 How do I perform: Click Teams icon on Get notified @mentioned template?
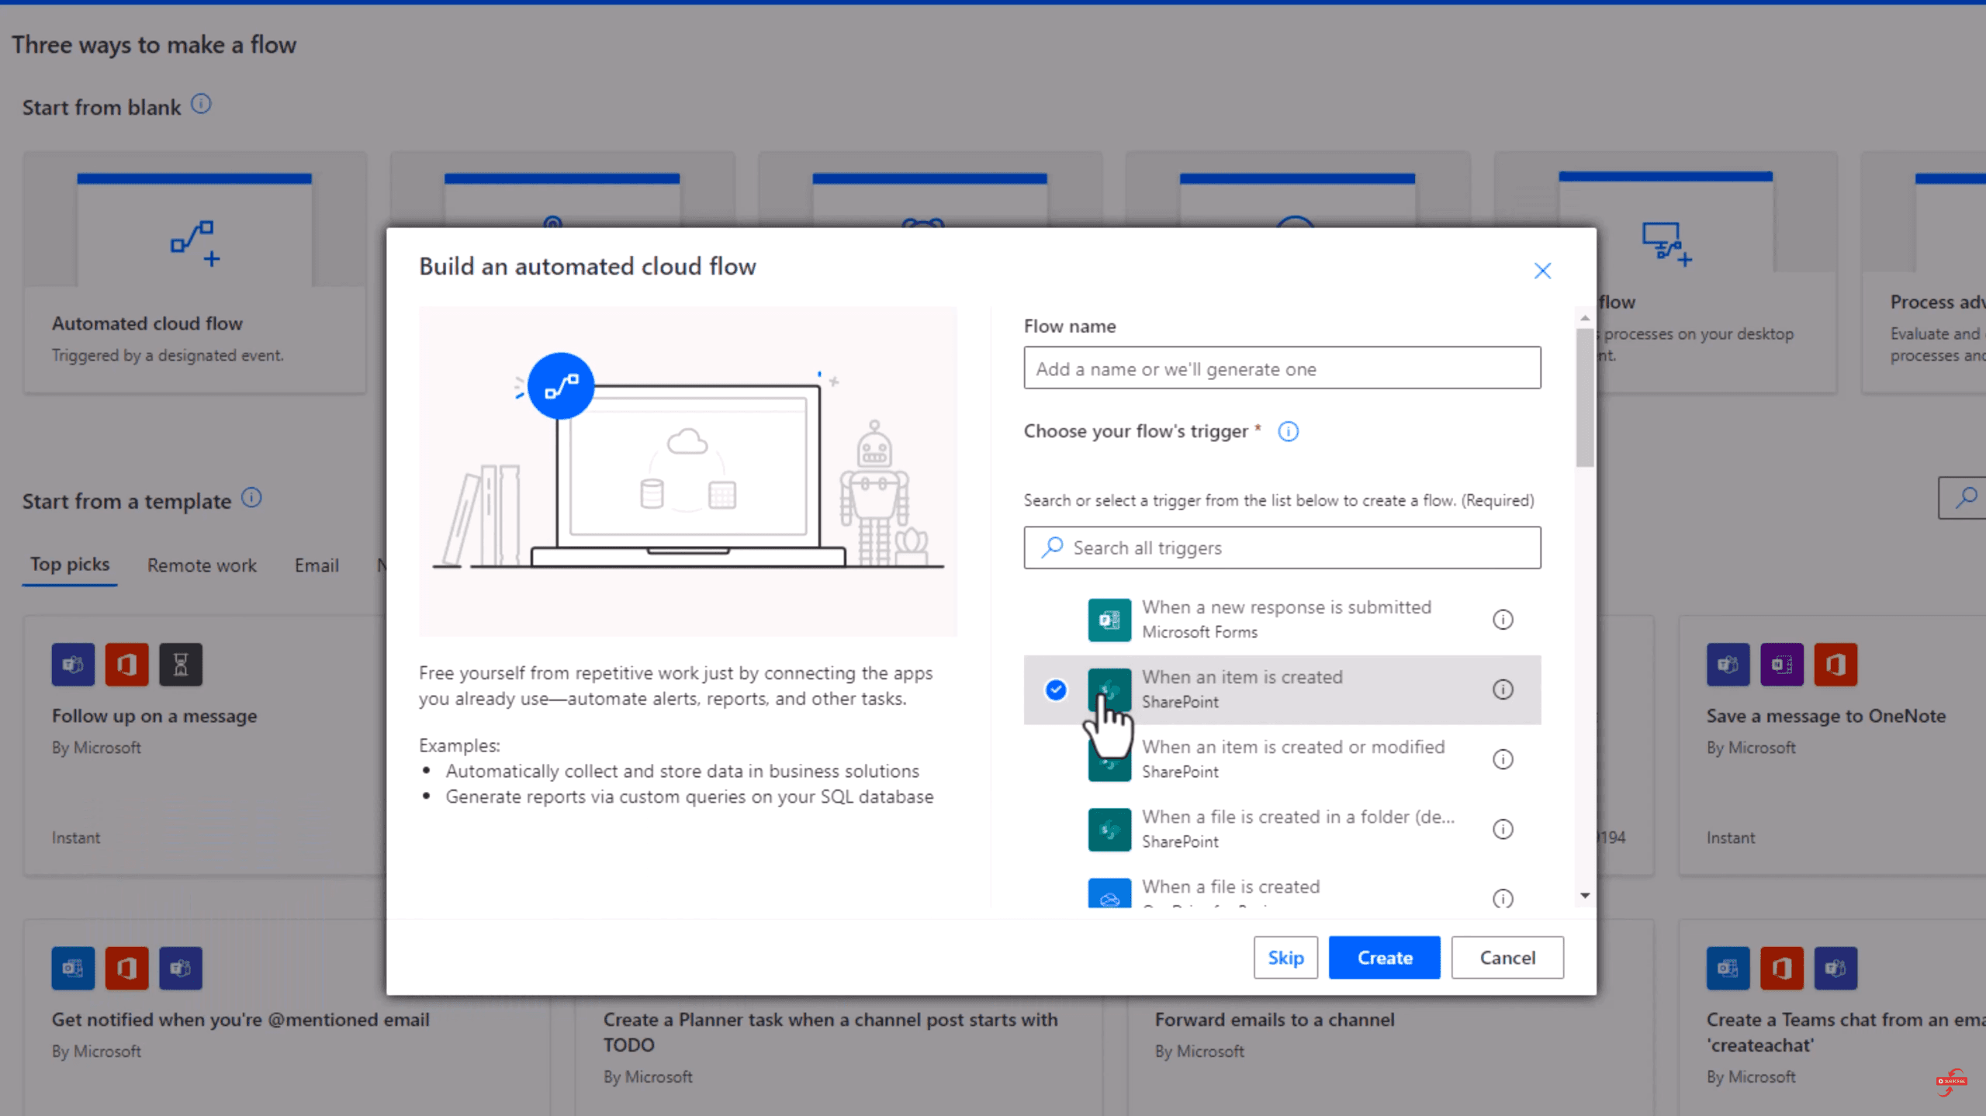pos(181,968)
